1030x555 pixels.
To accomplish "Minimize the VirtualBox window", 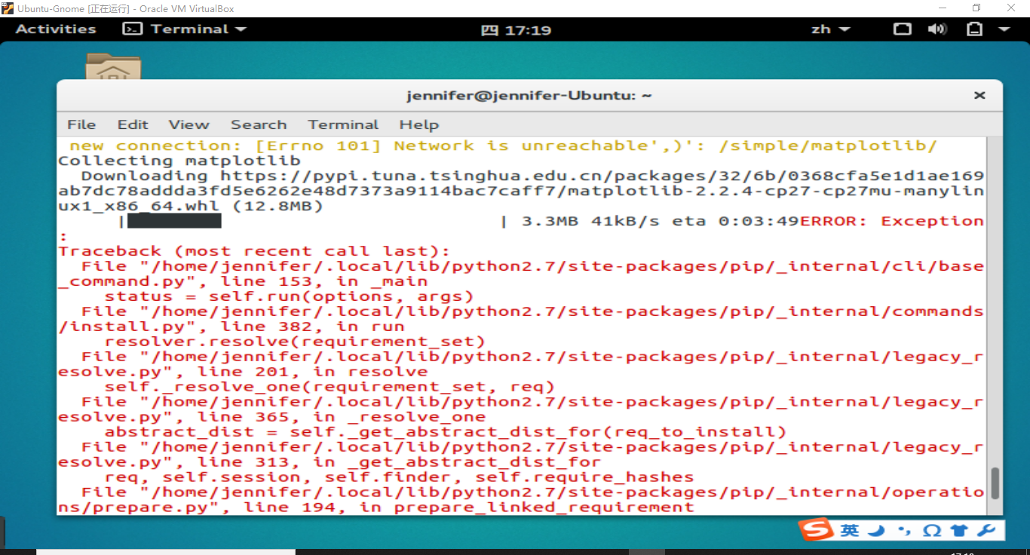I will (x=943, y=8).
